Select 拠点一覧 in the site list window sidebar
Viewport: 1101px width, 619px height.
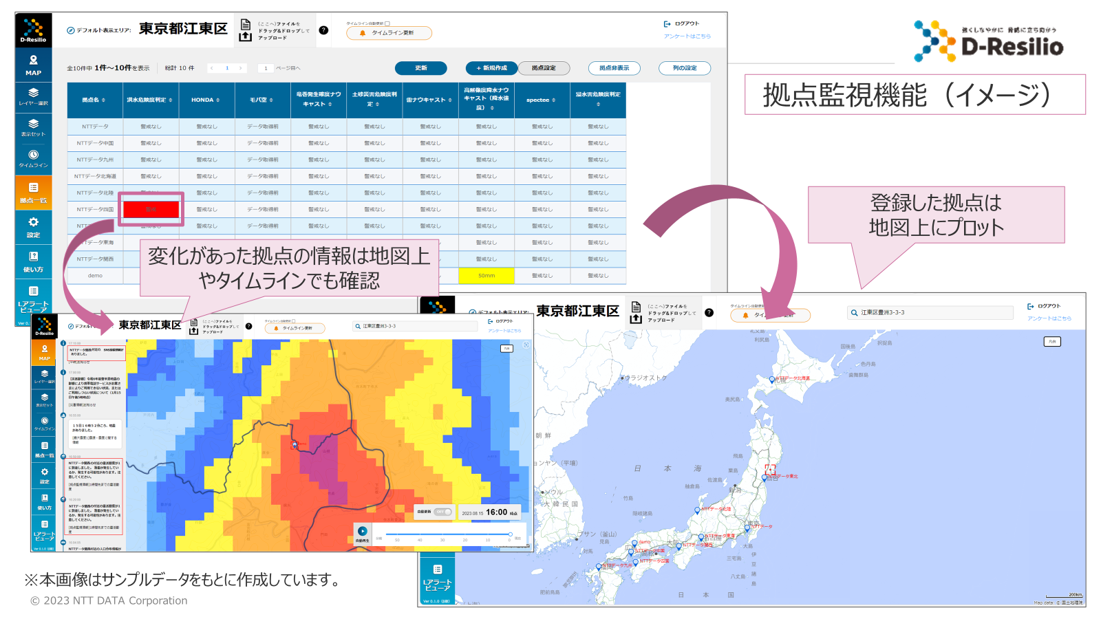[33, 193]
